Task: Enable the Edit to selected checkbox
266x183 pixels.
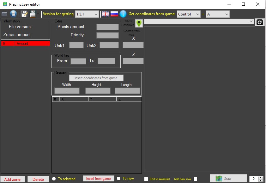Action: pos(146,179)
